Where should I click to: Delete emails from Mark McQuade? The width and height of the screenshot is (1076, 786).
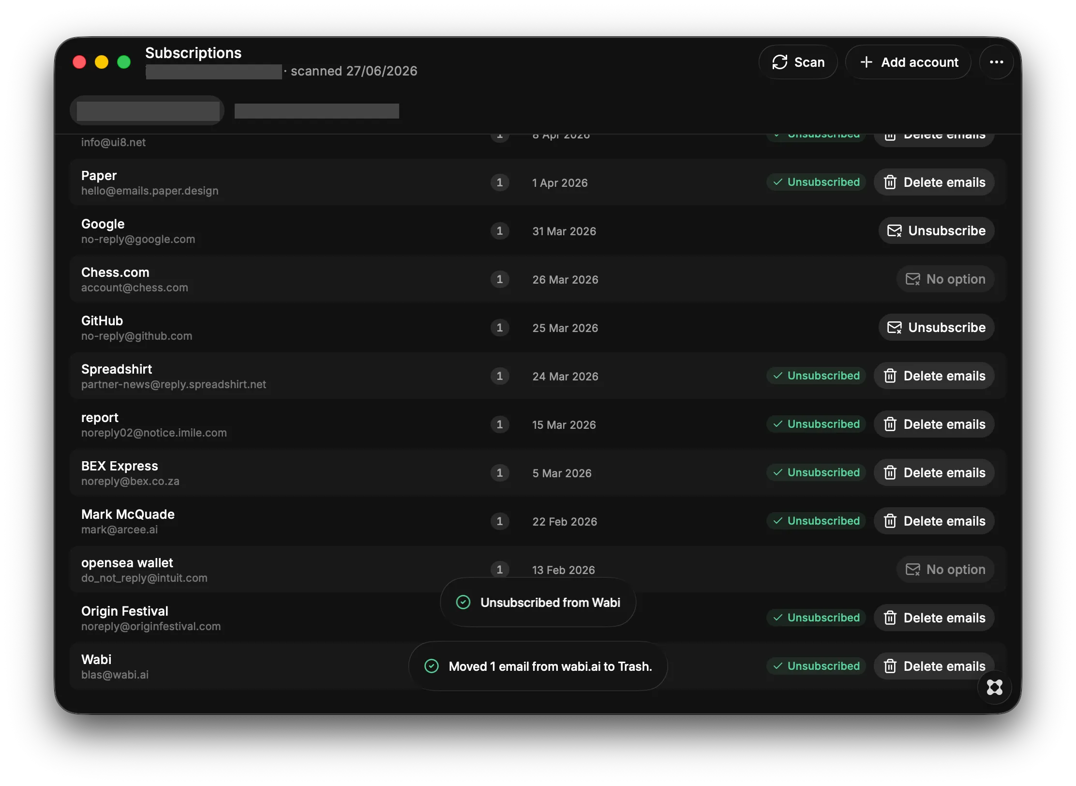point(934,521)
